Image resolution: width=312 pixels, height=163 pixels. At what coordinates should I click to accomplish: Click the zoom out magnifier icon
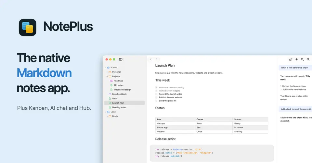[x=302, y=60]
